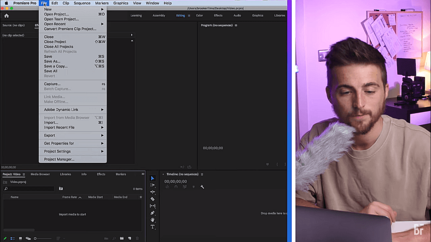Viewport: 431px width, 242px height.
Task: Select the Selection tool arrow
Action: pyautogui.click(x=152, y=178)
